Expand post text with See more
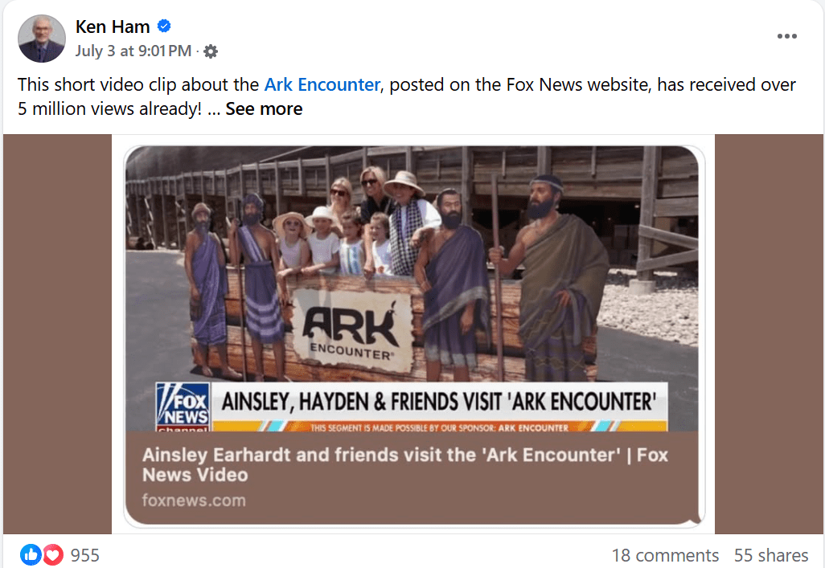The image size is (825, 568). 264,109
